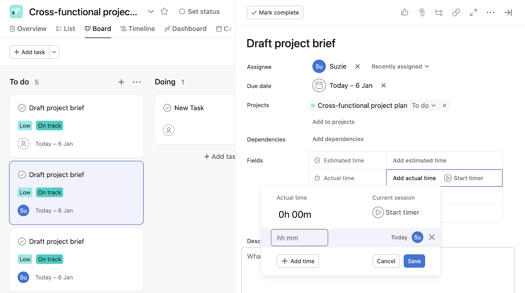The width and height of the screenshot is (525, 293).
Task: Click Add time button
Action: 298,261
